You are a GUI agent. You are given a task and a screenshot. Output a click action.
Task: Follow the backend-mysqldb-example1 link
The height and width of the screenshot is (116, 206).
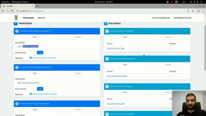[43, 94]
